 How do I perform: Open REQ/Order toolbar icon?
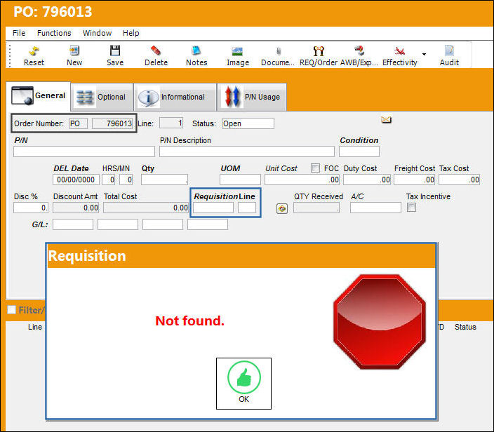click(319, 50)
